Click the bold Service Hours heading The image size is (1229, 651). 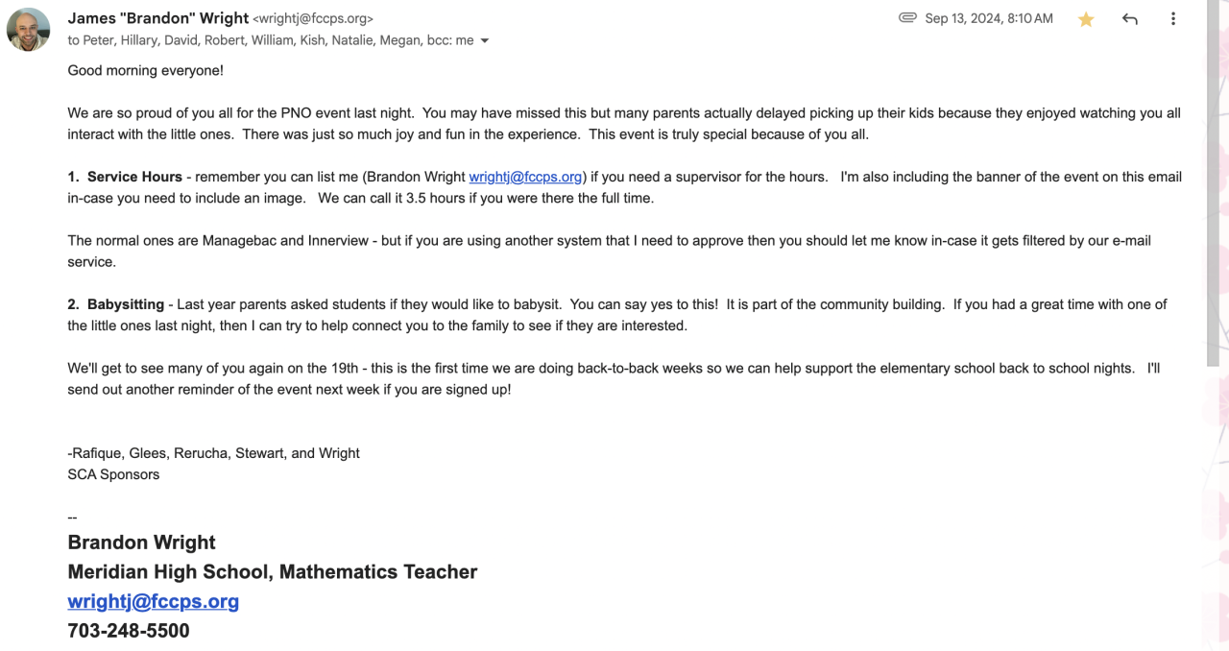133,177
